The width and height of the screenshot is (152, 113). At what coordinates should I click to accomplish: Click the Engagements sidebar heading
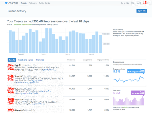119,62
